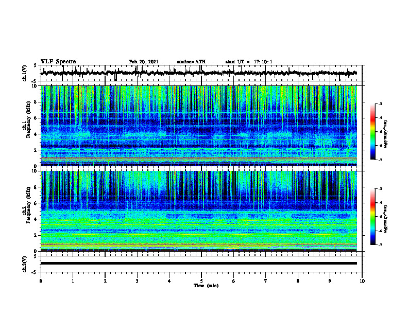Click the ch.1 color scale log(PSD) units label
Screen dimensions: 408x315
[x=386, y=134]
